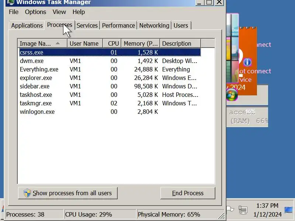Sort by User Name column header
This screenshot has width=295, height=221.
tap(85, 43)
